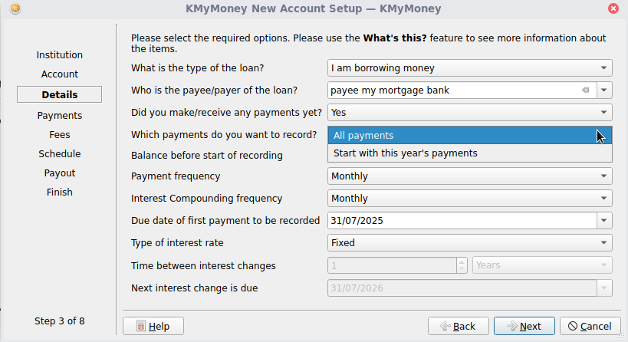Close the New Account Setup window

[x=613, y=8]
